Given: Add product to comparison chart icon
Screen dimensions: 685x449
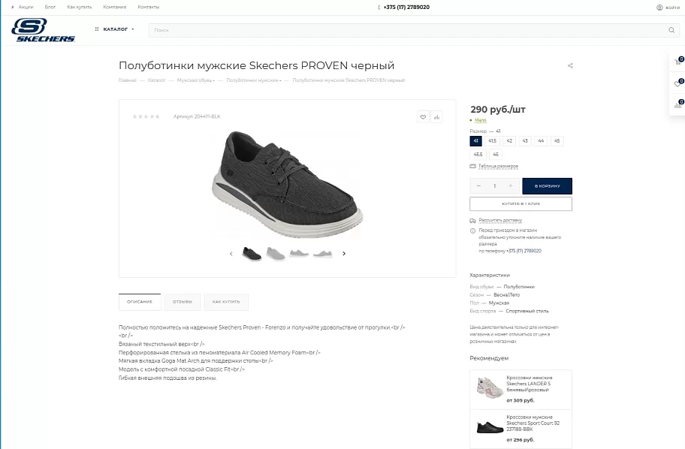Looking at the screenshot, I should 436,116.
